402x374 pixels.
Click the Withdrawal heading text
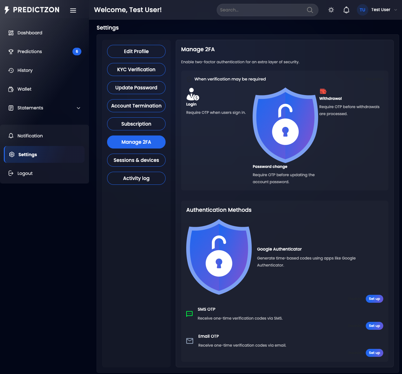330,99
